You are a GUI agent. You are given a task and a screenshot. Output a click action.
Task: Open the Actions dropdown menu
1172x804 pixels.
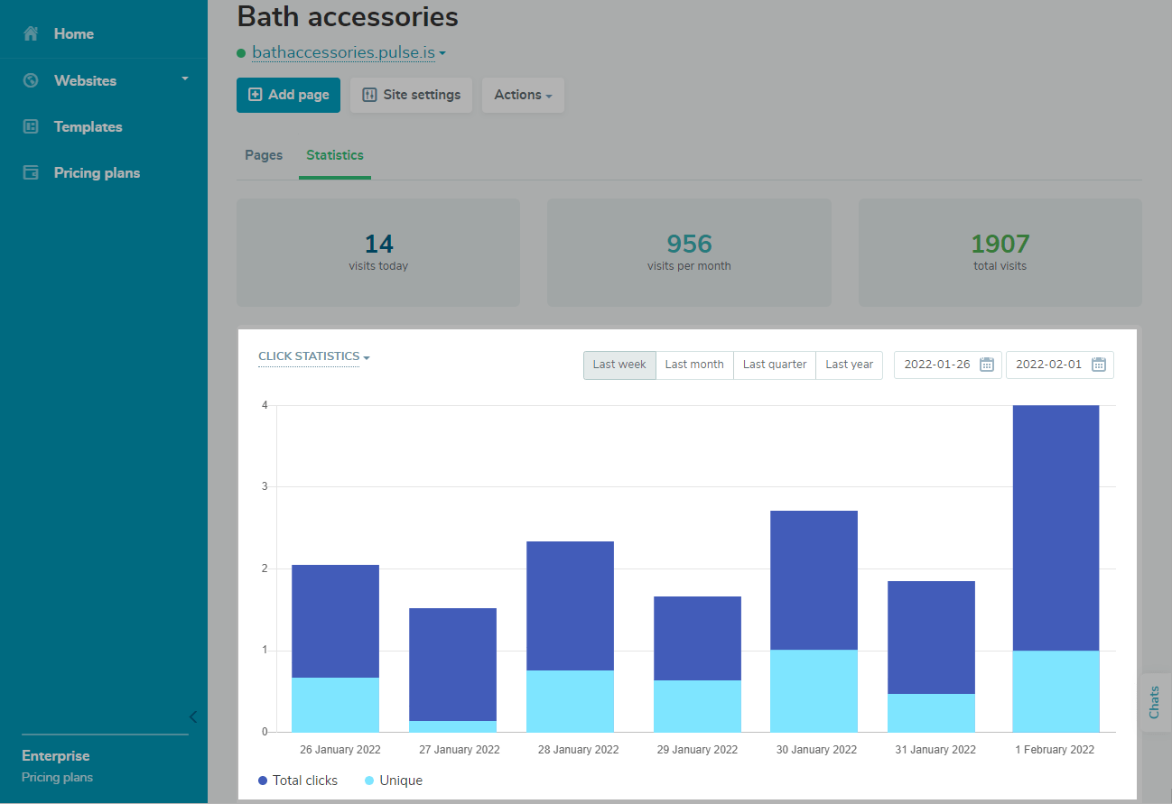coord(523,95)
